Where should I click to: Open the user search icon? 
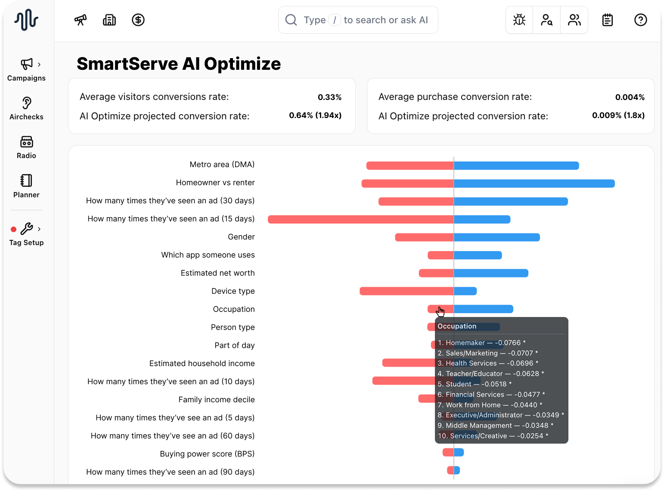[x=547, y=20]
